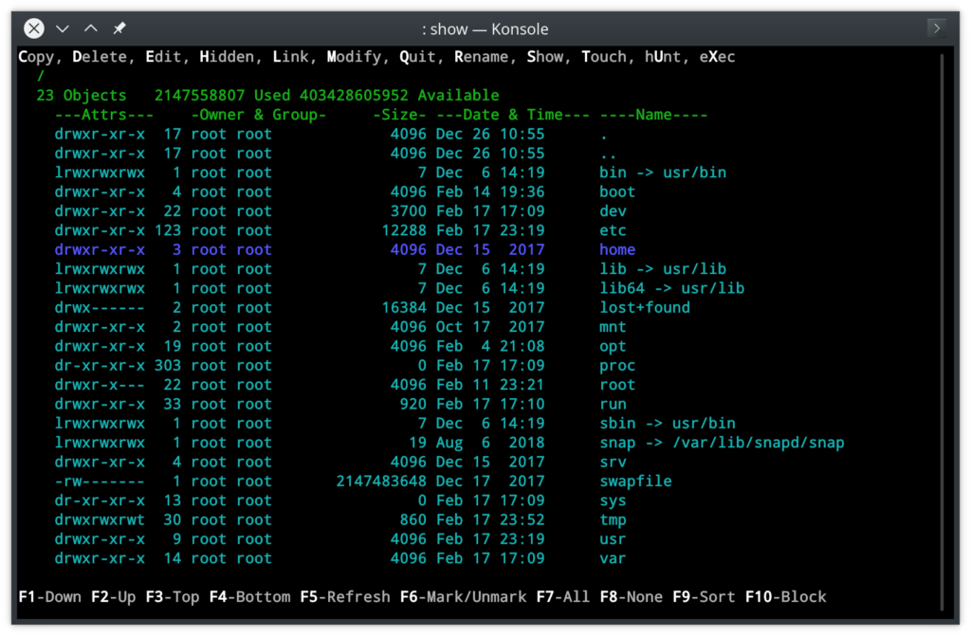Open the etc directory entry
The width and height of the screenshot is (971, 636).
point(613,230)
